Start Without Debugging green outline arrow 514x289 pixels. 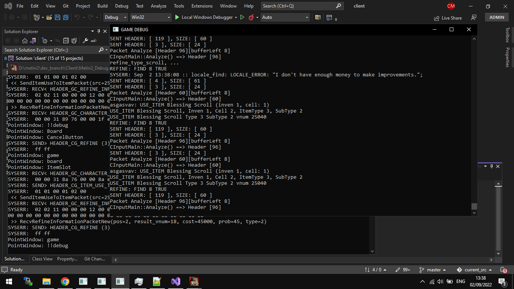[x=242, y=17]
